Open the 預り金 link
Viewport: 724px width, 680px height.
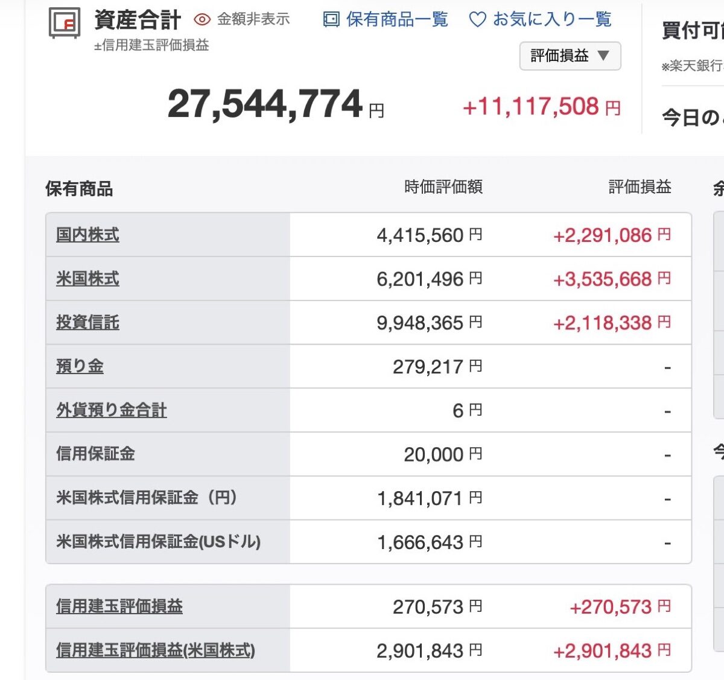click(x=80, y=366)
